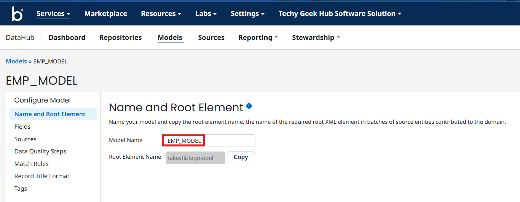Go to Marketplace
The width and height of the screenshot is (520, 202).
[x=105, y=14]
